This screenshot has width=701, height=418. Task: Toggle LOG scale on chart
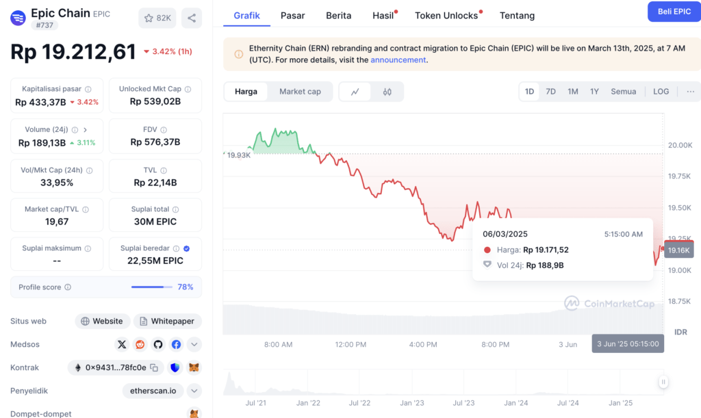pyautogui.click(x=661, y=92)
